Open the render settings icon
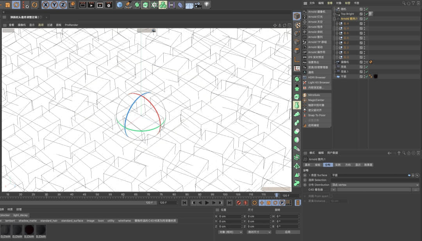This screenshot has width=422, height=241. pos(109,5)
